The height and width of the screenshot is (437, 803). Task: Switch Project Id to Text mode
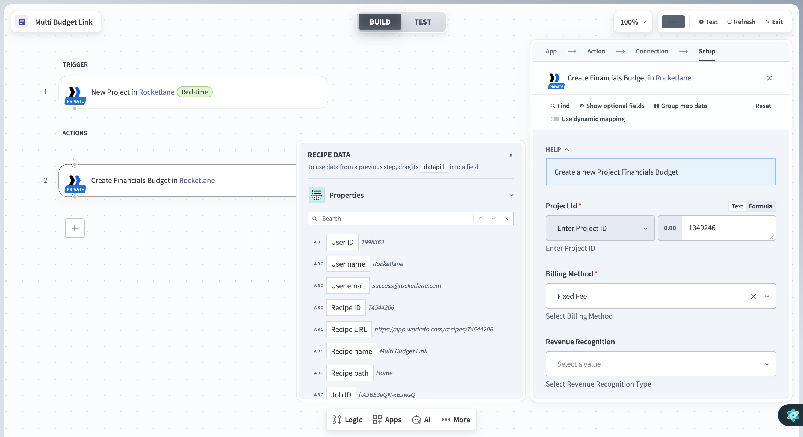pos(737,206)
